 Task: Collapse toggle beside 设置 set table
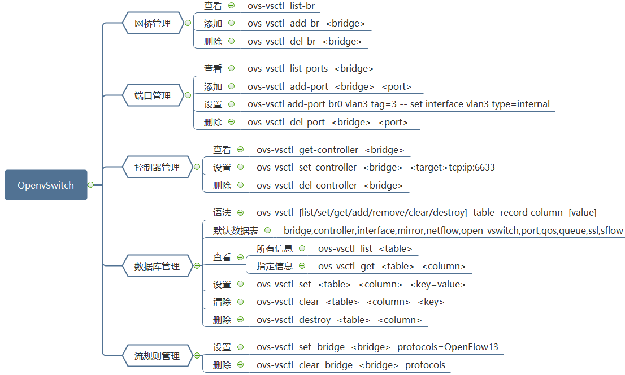[241, 284]
